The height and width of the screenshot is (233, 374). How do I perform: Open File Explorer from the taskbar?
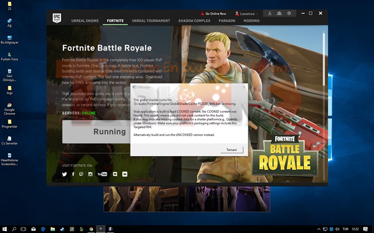53,229
